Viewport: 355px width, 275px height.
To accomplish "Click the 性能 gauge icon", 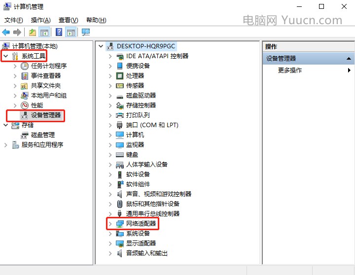I will click(x=25, y=105).
